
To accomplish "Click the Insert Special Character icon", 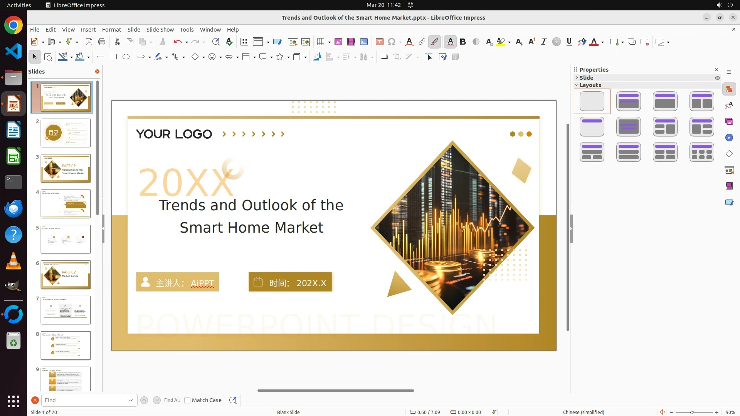I will 392,42.
